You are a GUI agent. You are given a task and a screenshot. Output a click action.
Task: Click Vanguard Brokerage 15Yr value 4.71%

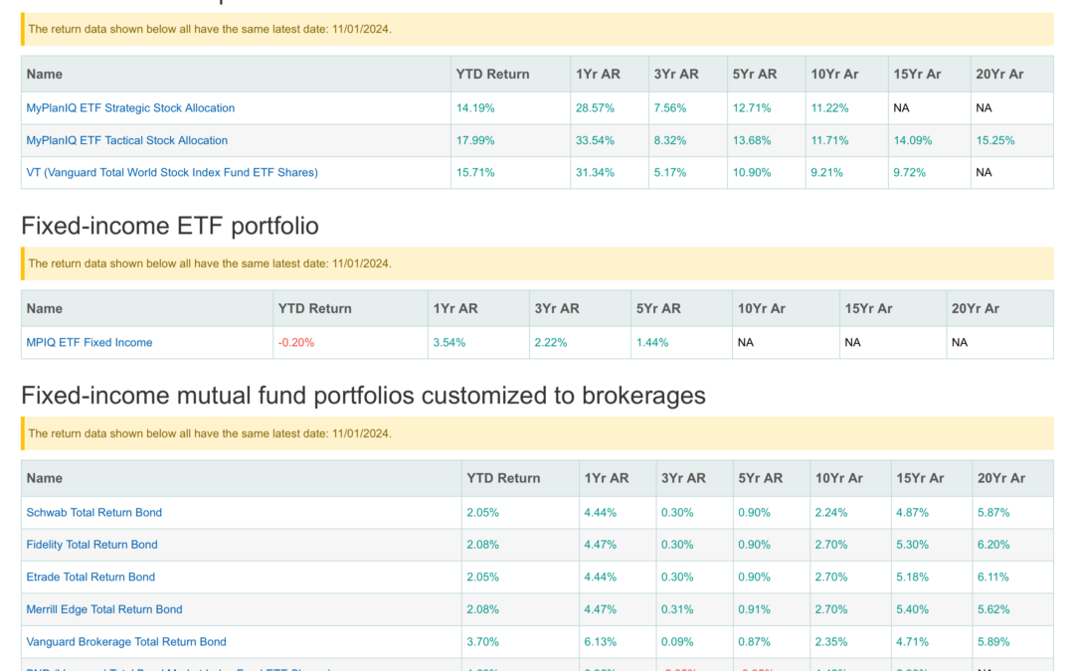click(912, 641)
